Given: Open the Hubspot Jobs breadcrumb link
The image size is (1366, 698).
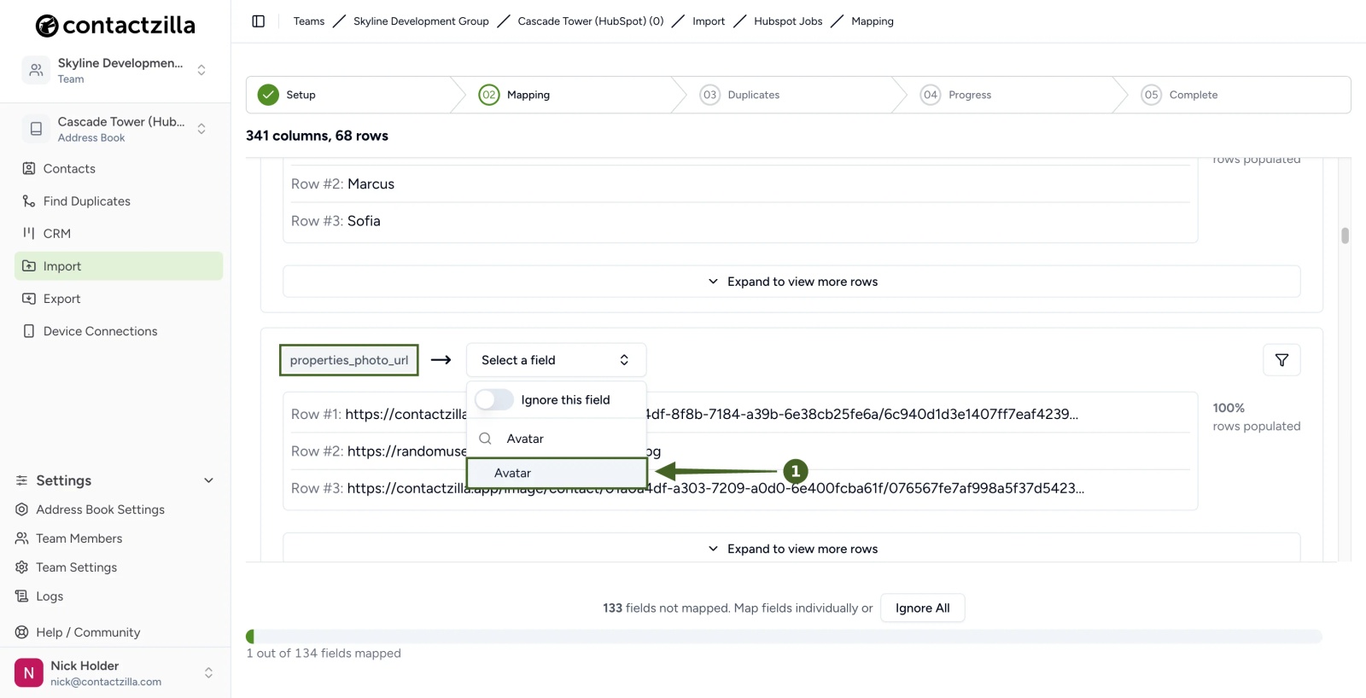Looking at the screenshot, I should [788, 21].
